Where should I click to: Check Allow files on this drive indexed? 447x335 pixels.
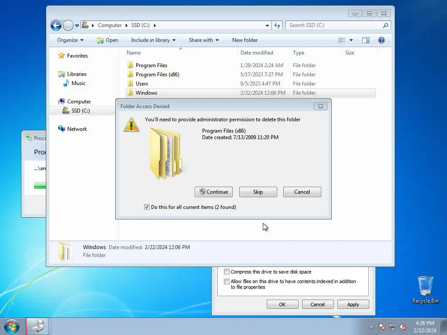point(227,281)
